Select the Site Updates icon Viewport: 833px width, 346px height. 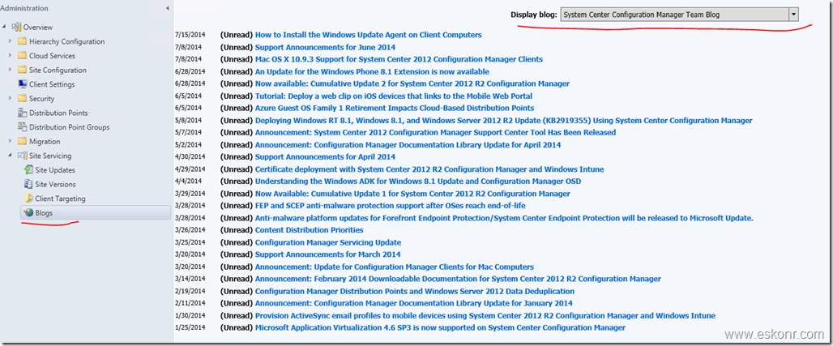(29, 170)
